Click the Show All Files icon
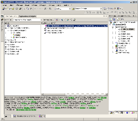Viewport: 138px width, 121px height. (118, 19)
